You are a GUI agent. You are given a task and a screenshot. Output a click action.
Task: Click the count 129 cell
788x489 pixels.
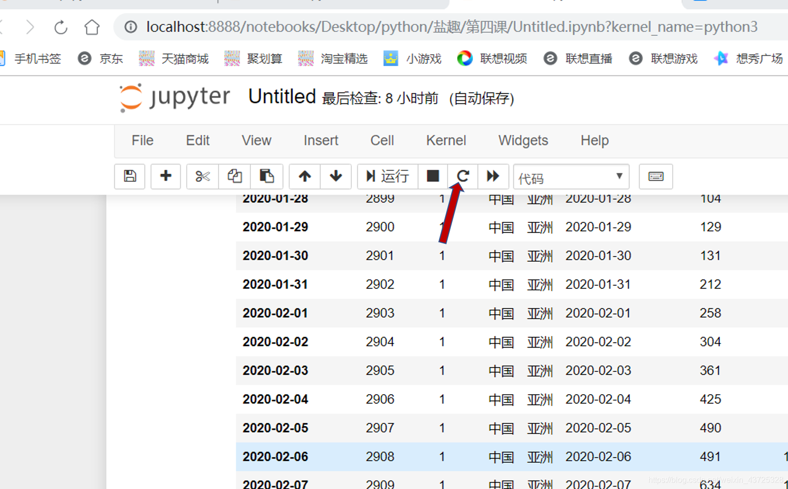710,227
